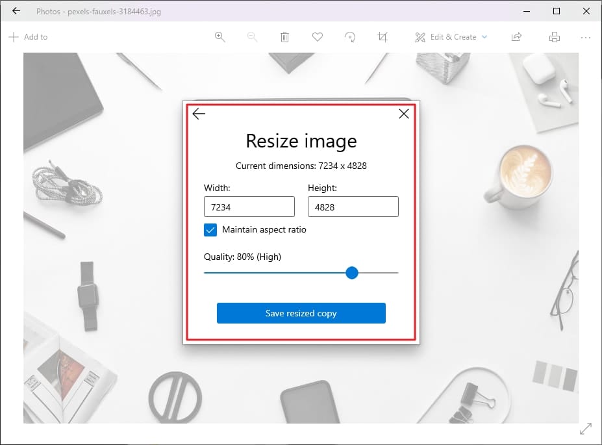Viewport: 602px width, 445px height.
Task: Click the zoom out magnifier icon
Action: tap(252, 37)
